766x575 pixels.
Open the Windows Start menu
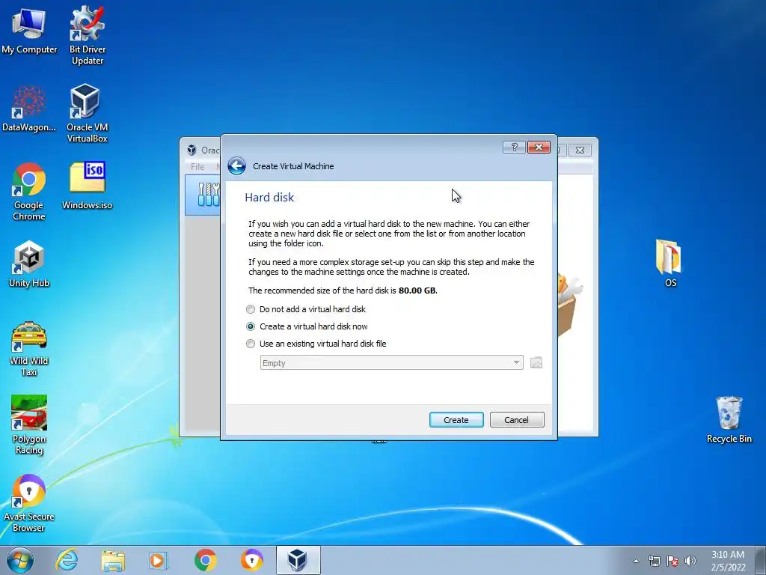pyautogui.click(x=20, y=560)
